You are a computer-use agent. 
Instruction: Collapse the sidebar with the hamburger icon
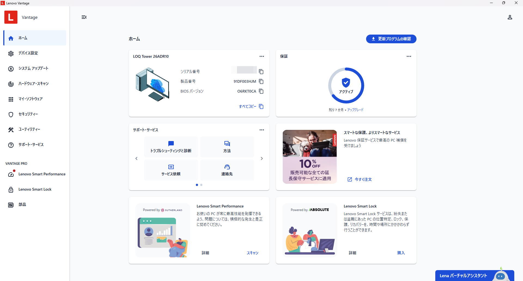click(x=84, y=17)
